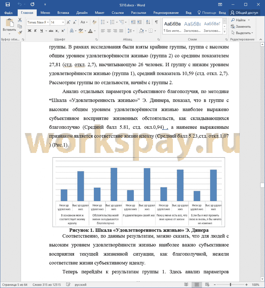Viewport: 265px width, 288px height.
Task: Toggle superscript formatting
Action: (x=63, y=31)
